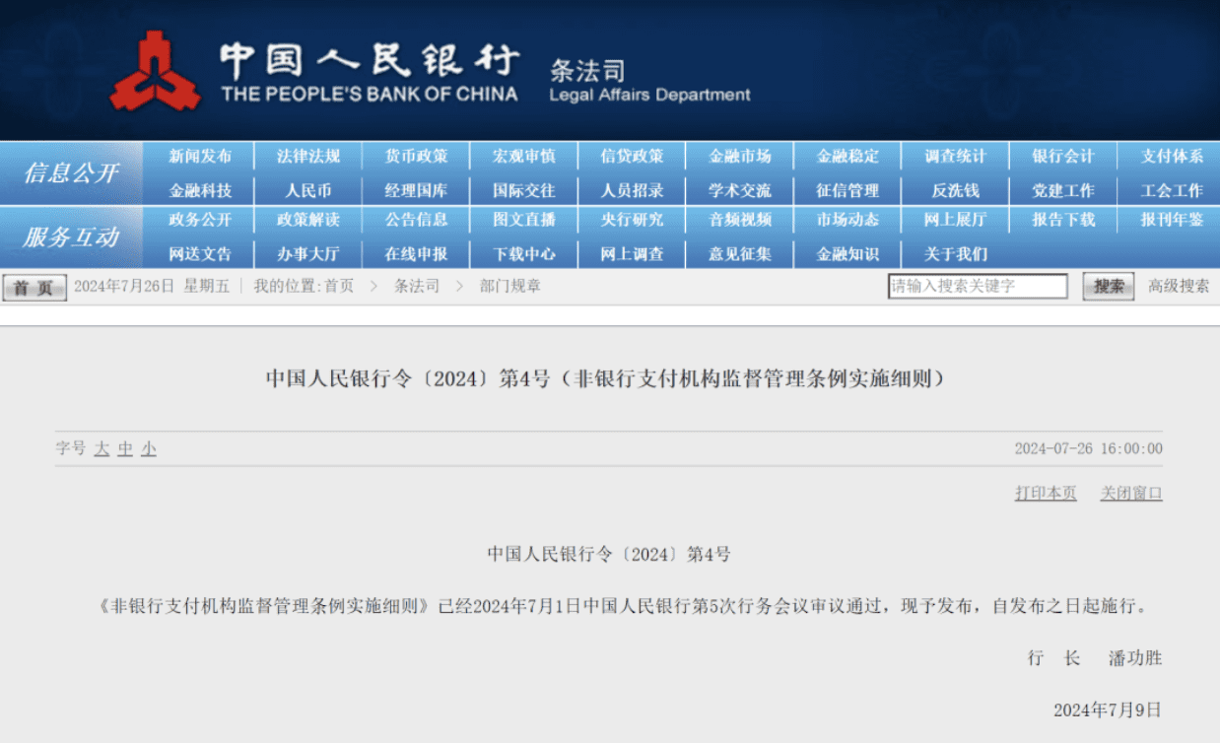Select 图文直播 menu entry
The image size is (1220, 743).
click(524, 220)
